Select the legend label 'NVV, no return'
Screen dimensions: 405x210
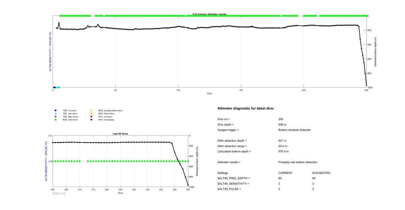tap(105, 116)
